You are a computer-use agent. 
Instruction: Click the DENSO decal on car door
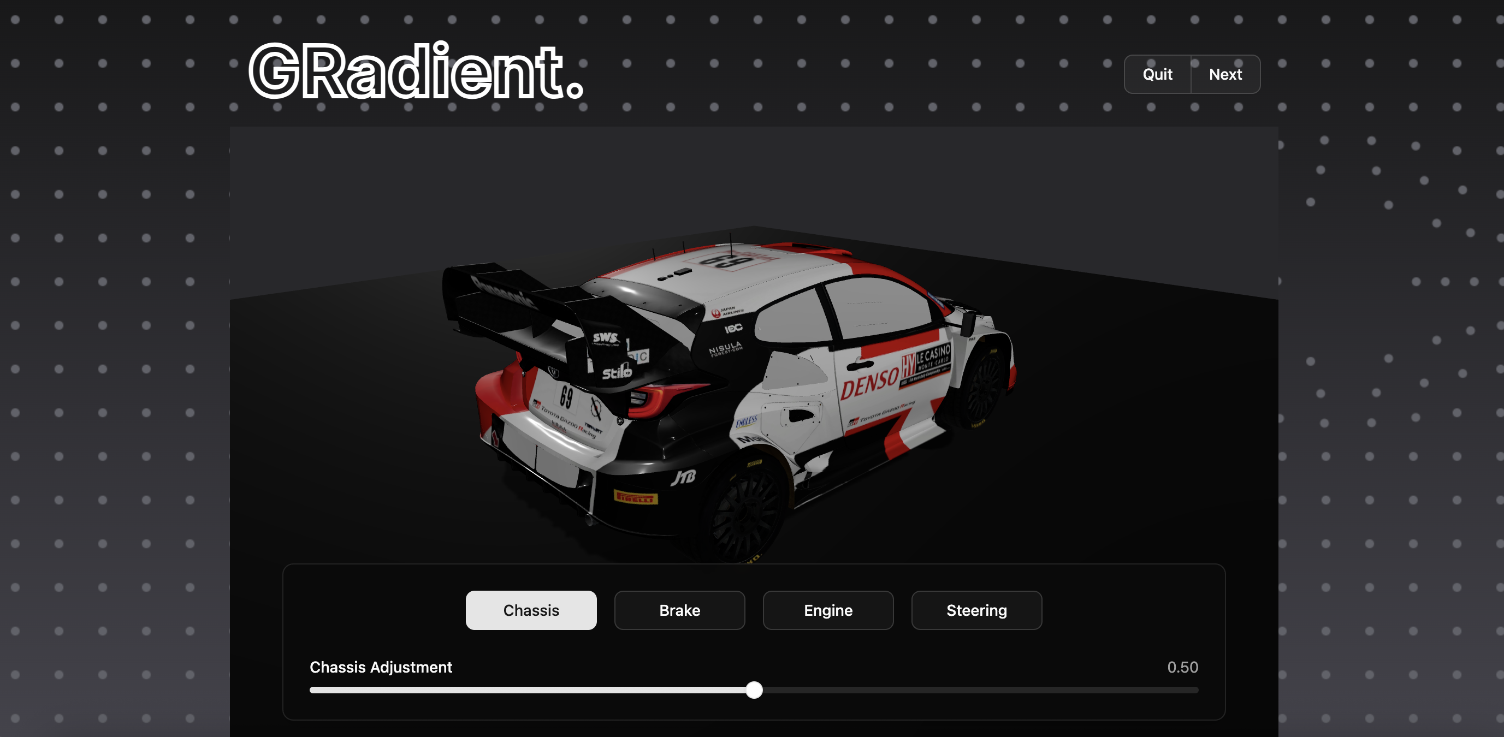coord(869,383)
